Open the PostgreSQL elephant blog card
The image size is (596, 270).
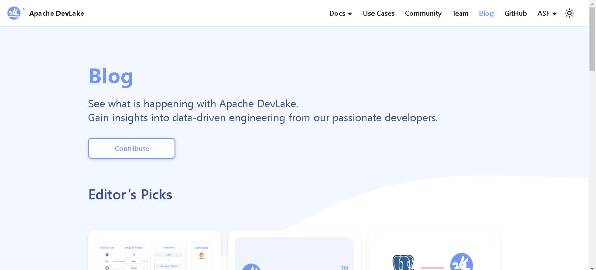click(434, 250)
